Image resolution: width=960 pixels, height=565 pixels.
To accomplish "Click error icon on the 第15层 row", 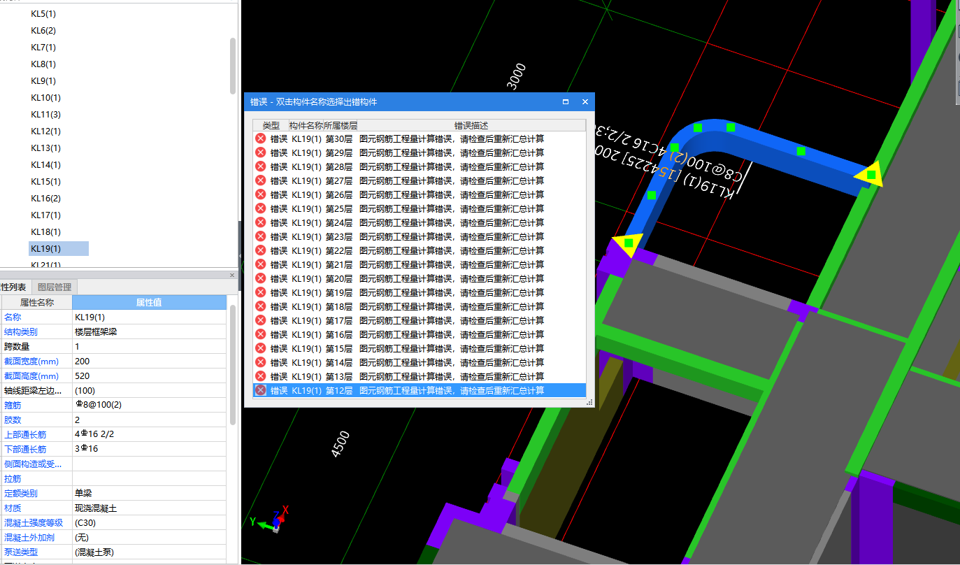I will pyautogui.click(x=261, y=348).
